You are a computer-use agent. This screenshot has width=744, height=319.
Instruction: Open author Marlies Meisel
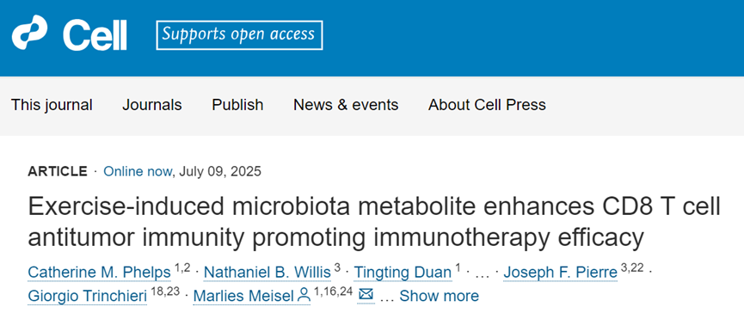[244, 296]
